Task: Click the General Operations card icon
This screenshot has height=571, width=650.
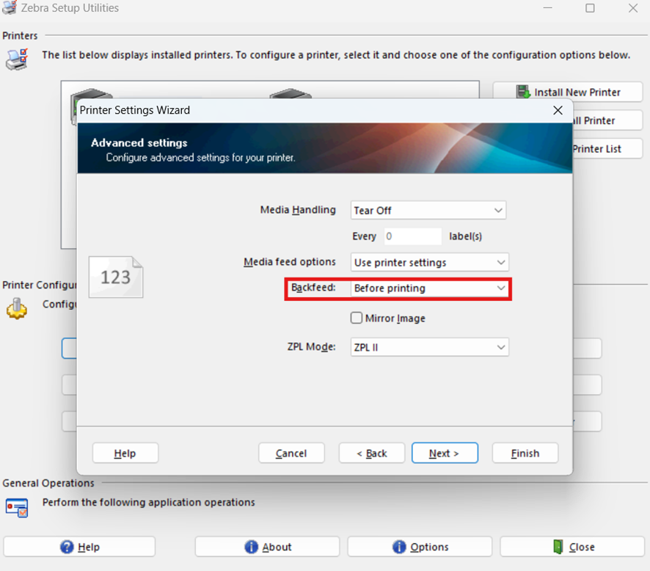Action: pos(17,508)
